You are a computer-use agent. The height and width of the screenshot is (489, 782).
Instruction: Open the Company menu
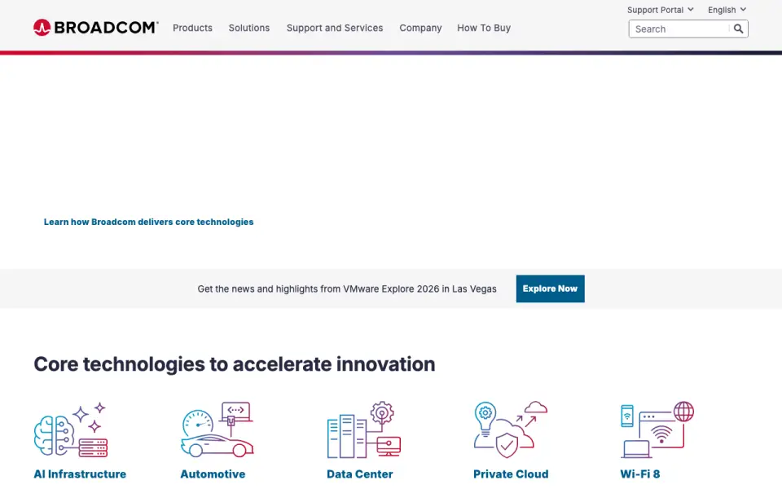[x=420, y=28]
